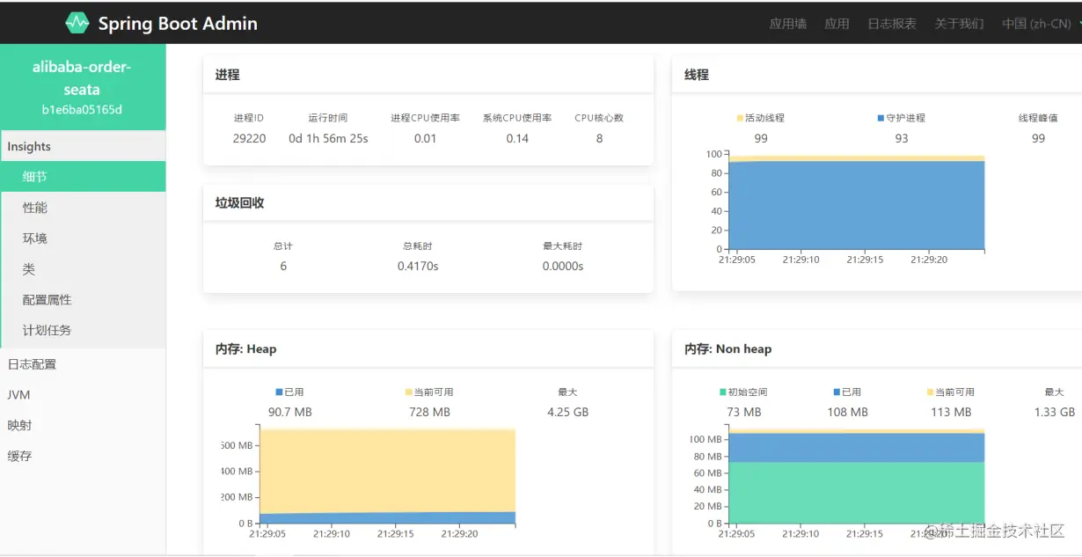The image size is (1082, 557).
Task: Click the Heap memory chart area
Action: click(x=387, y=476)
